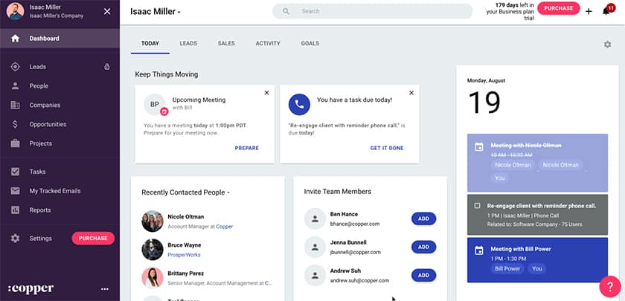Image resolution: width=625 pixels, height=301 pixels.
Task: Click the Projects briefcase icon
Action: point(15,143)
